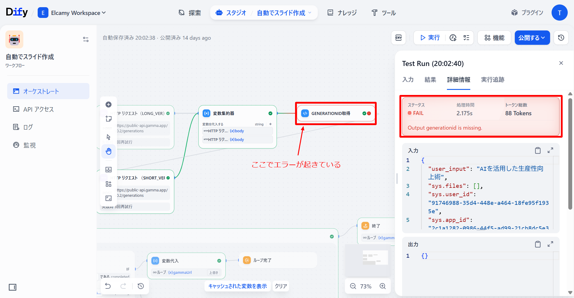This screenshot has height=298, width=574.
Task: Open the ナレッジ menu
Action: (x=342, y=13)
